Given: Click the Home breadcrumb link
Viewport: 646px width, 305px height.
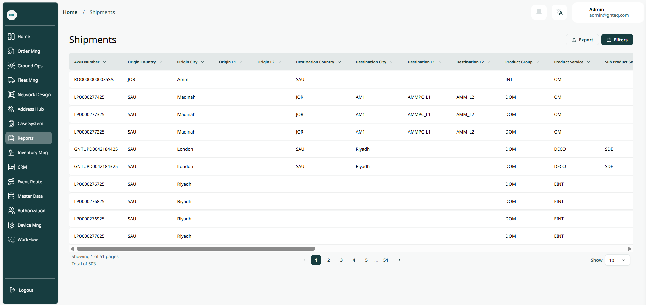Looking at the screenshot, I should click(70, 12).
